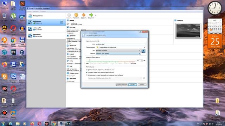This screenshot has height=126, width=225.
Task: Click the back arrow in dialog header
Action: tap(83, 36)
